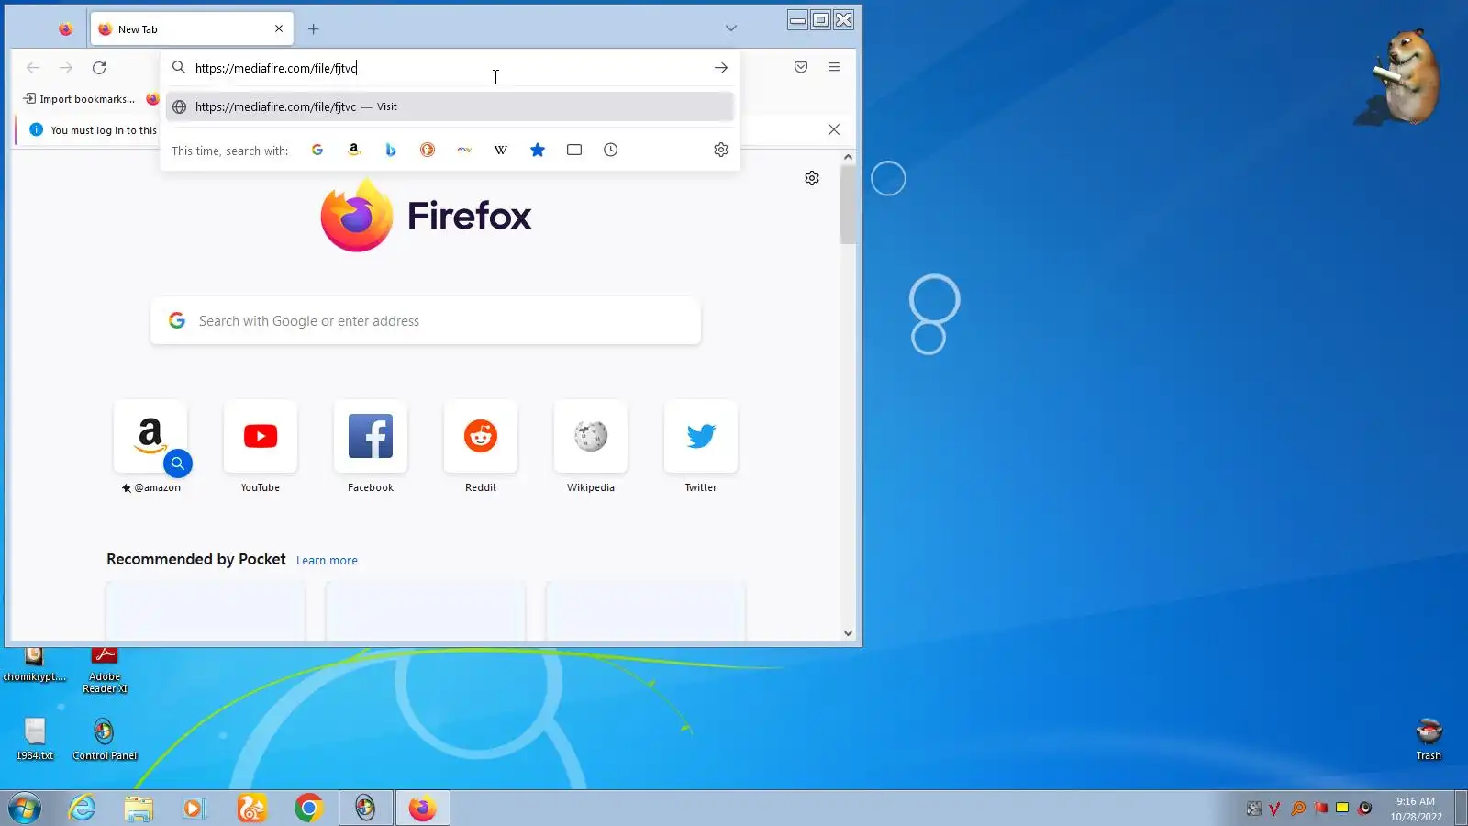The image size is (1468, 826).
Task: Open Windows Media Player from taskbar
Action: click(195, 809)
